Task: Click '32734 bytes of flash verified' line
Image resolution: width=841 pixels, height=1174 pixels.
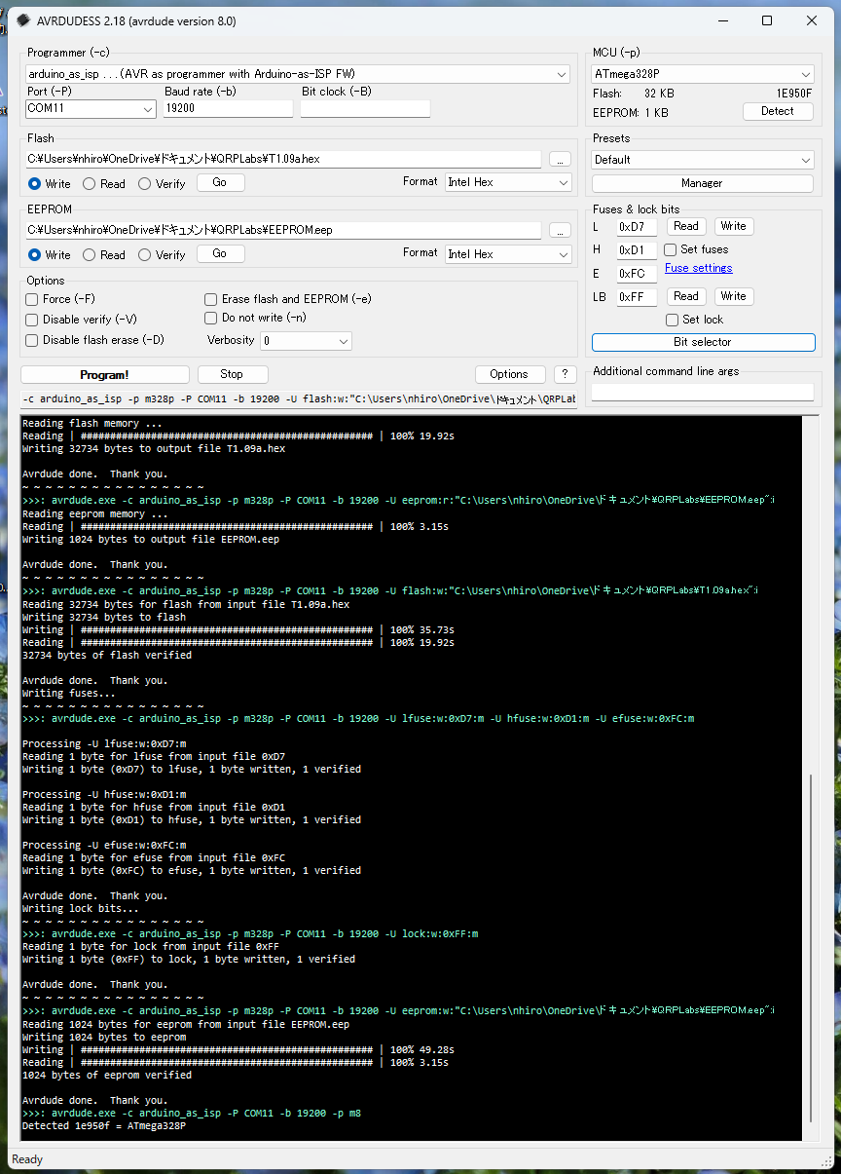Action: click(107, 656)
